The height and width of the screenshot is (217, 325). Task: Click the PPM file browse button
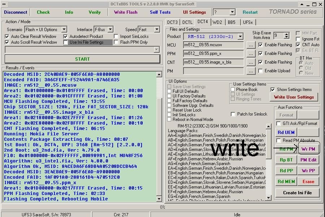tap(251, 54)
